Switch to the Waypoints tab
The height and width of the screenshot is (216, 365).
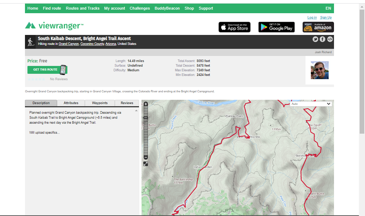click(100, 103)
